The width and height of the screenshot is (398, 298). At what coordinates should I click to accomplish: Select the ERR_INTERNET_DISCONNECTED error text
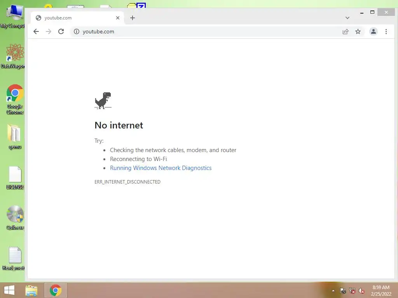(x=127, y=182)
